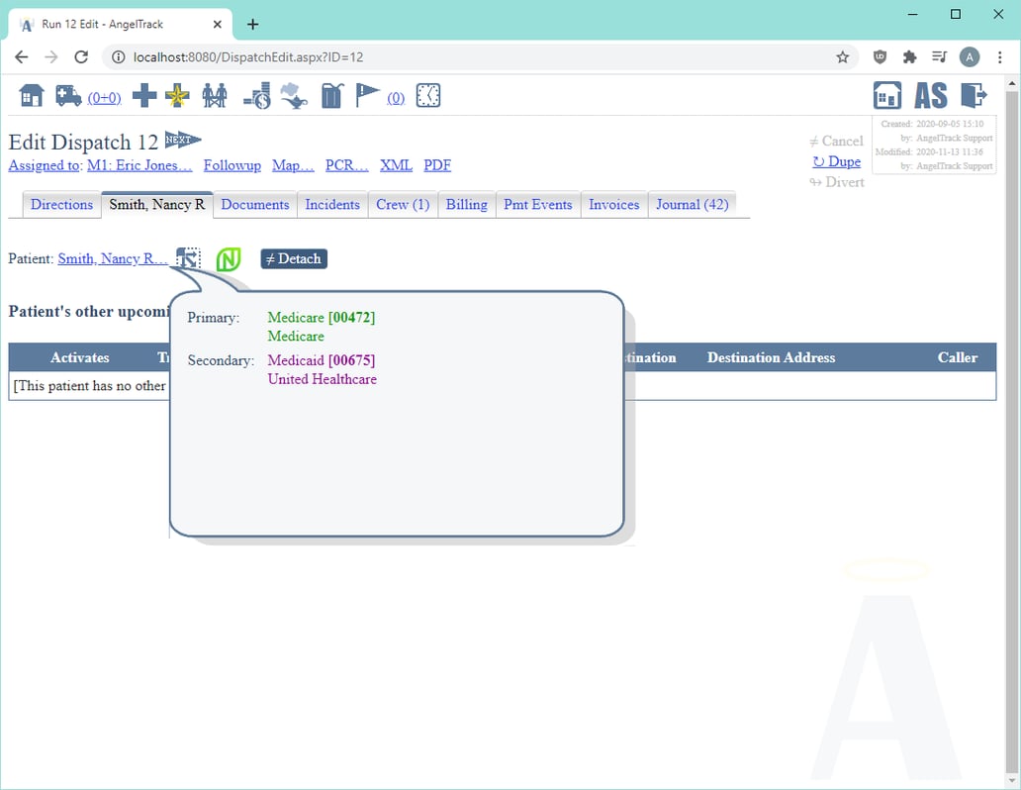Click the Detach button
This screenshot has height=790, width=1021.
tap(293, 258)
